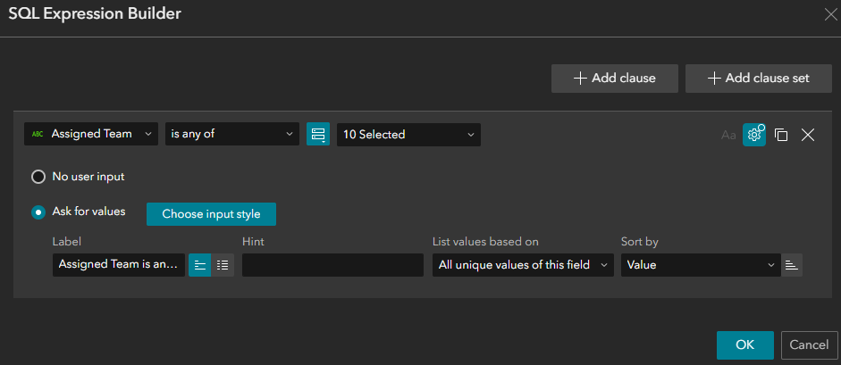This screenshot has height=365, width=841.
Task: Toggle the clause input settings gear
Action: [x=754, y=135]
